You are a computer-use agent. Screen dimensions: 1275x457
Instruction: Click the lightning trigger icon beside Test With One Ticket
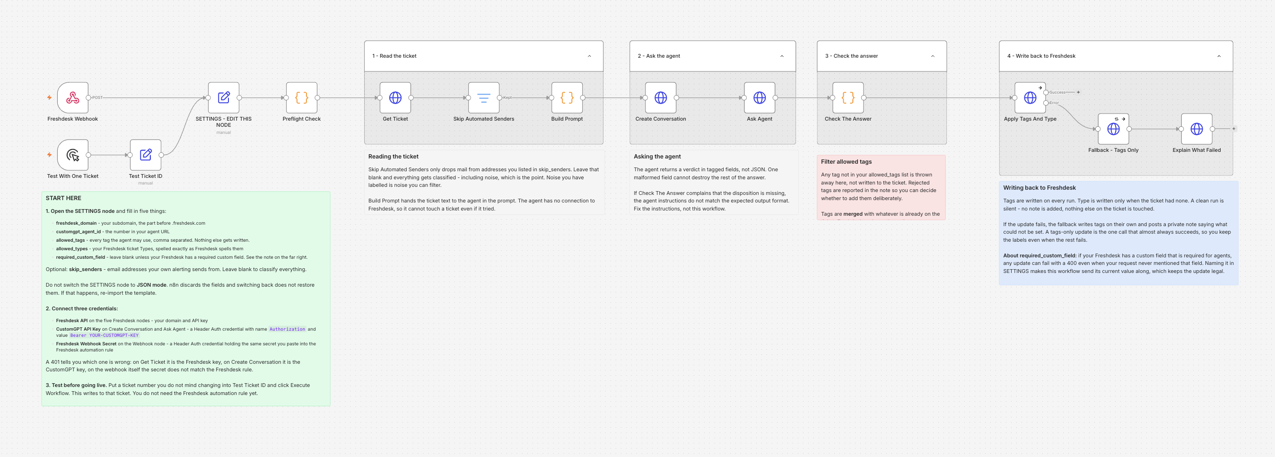click(50, 155)
